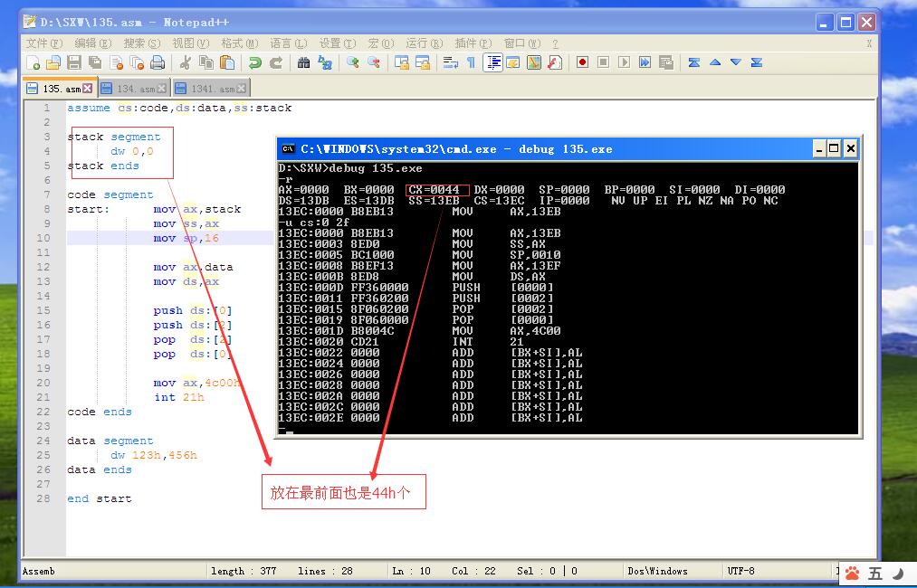This screenshot has width=917, height=588.
Task: Close the 134.asm tab
Action: [x=161, y=89]
